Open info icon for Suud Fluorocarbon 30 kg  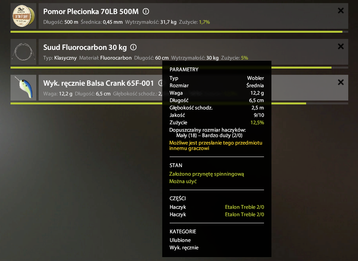tap(133, 47)
